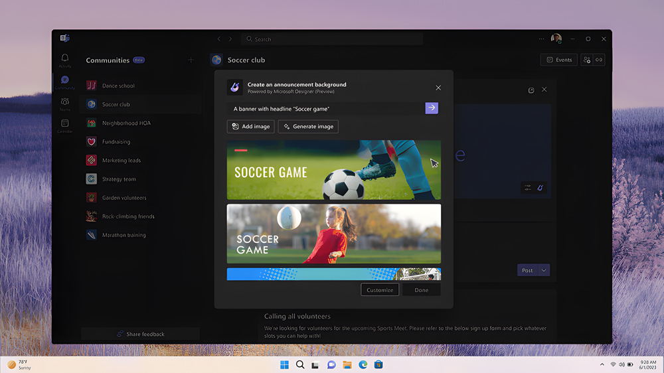Image resolution: width=664 pixels, height=373 pixels.
Task: Open Marathon training community
Action: click(139, 234)
